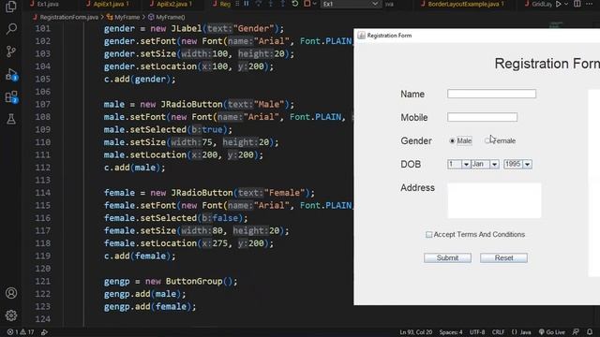Click "c.add(gender);" code line
This screenshot has width=600, height=337.
click(140, 79)
